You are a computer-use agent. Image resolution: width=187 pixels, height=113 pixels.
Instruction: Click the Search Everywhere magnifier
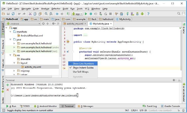point(179,13)
